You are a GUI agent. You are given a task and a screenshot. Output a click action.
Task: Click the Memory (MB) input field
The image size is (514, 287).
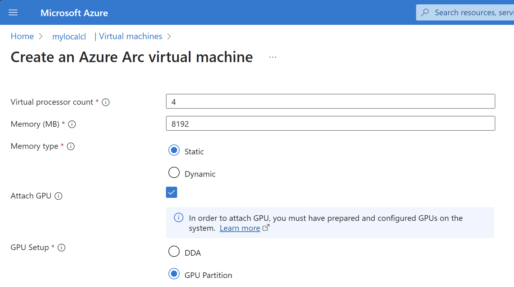pos(330,123)
